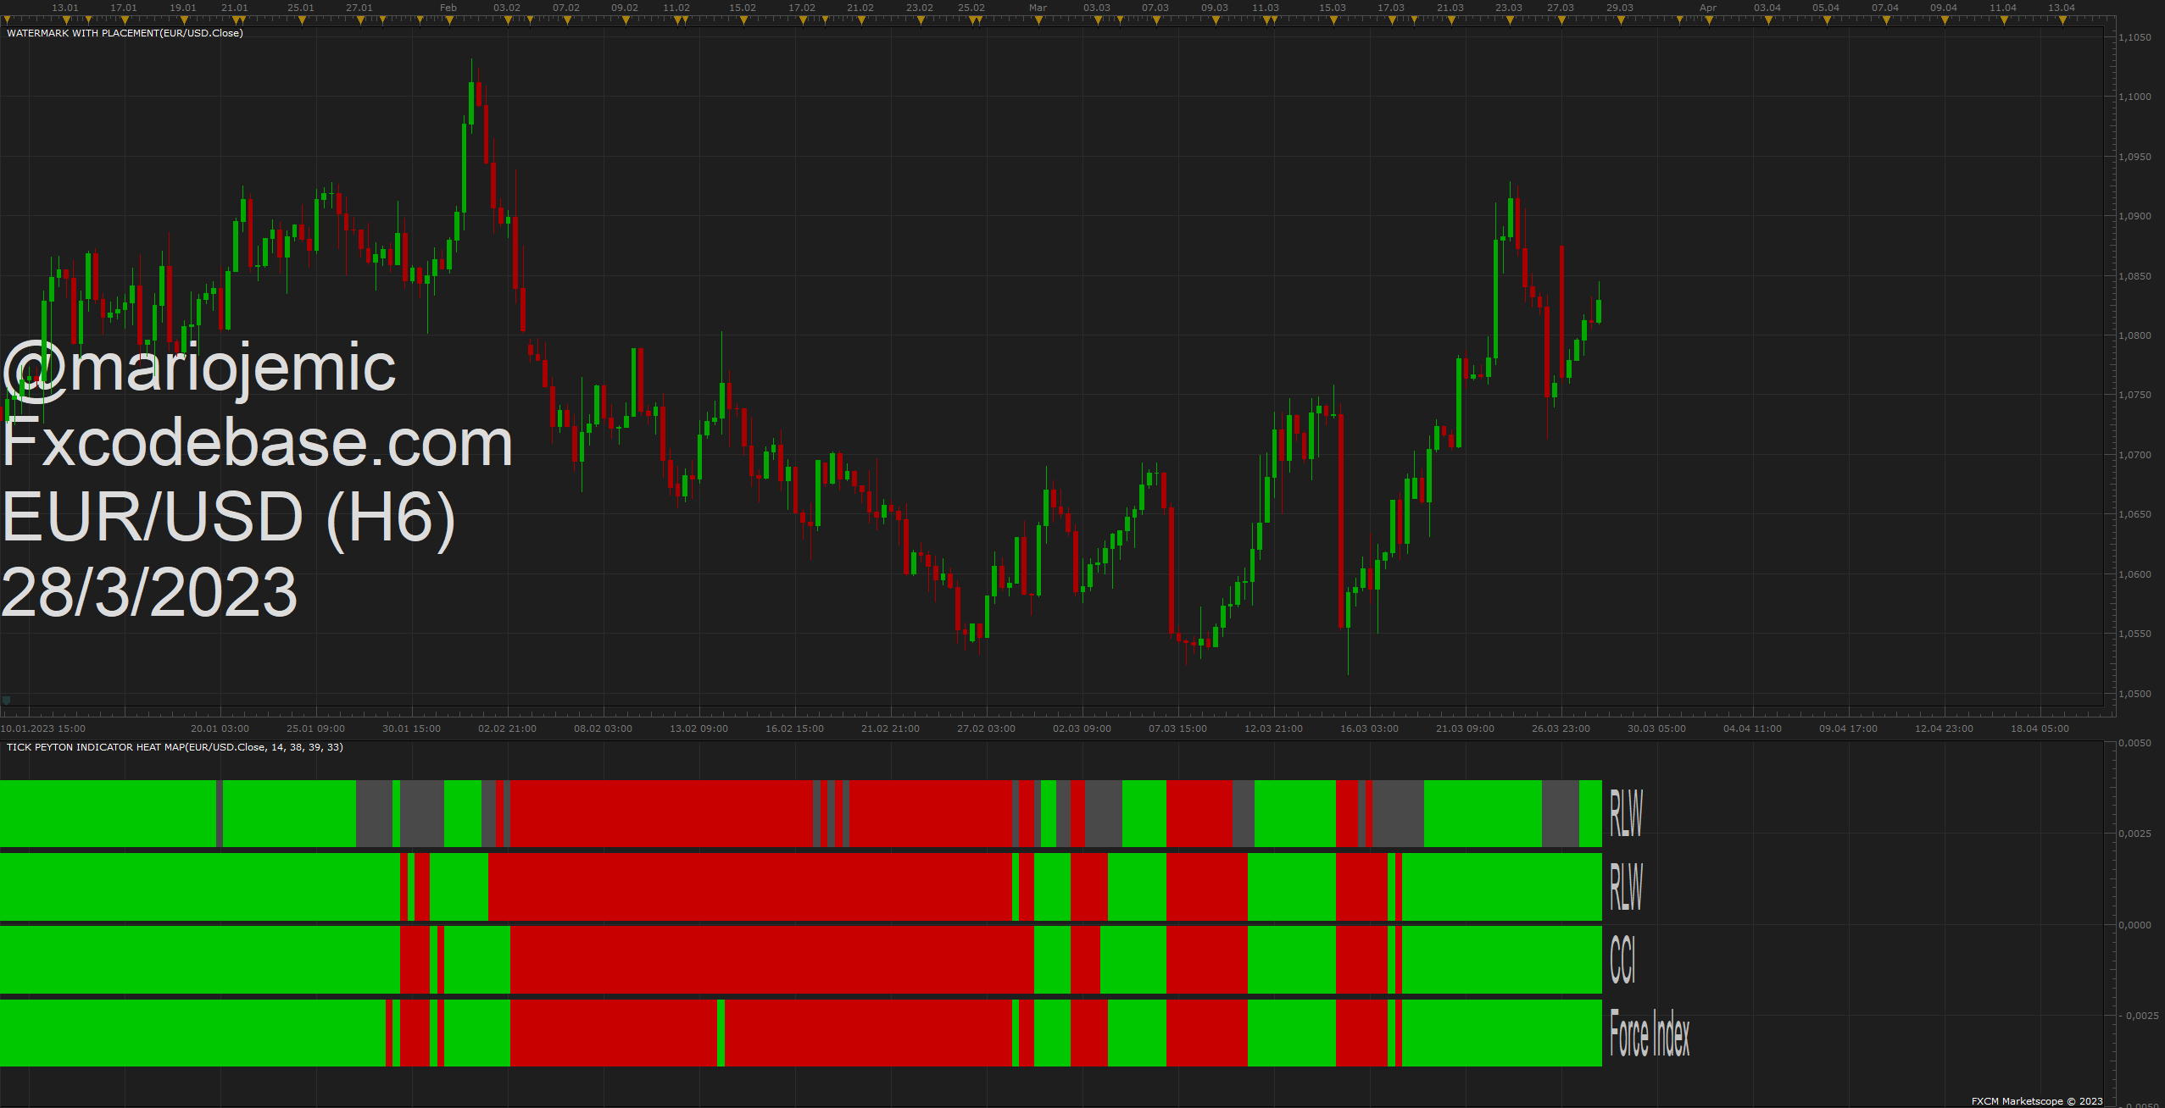Select the CCI heat map row label
Screen dimensions: 2165x1108
(1622, 960)
